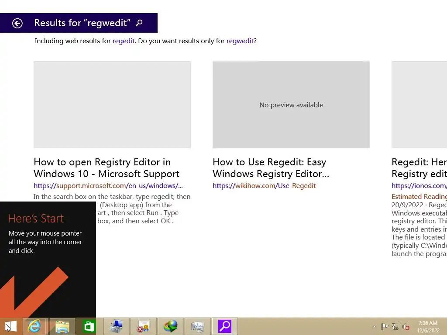
Task: Click the "Estimated Reading" text in the third result
Action: [x=419, y=197]
